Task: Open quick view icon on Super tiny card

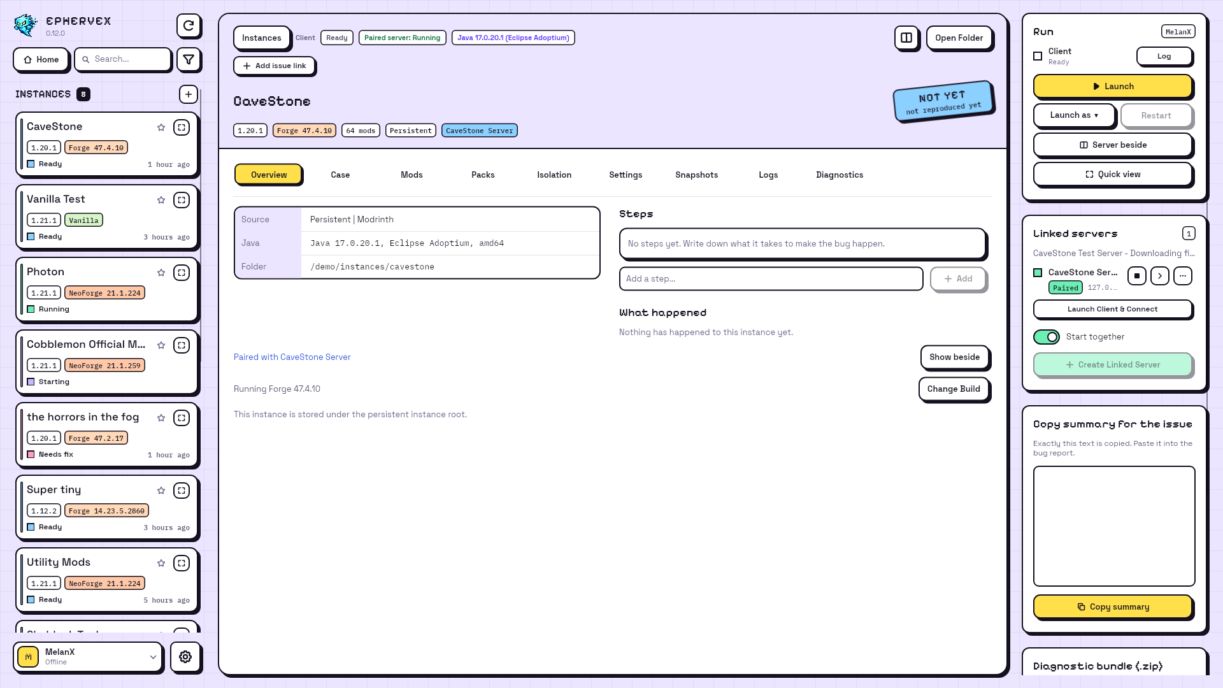Action: [182, 491]
